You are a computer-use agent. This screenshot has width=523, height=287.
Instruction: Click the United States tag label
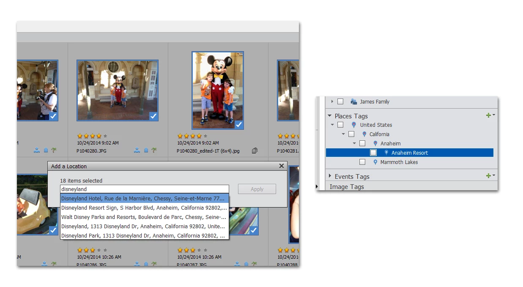[x=376, y=125]
